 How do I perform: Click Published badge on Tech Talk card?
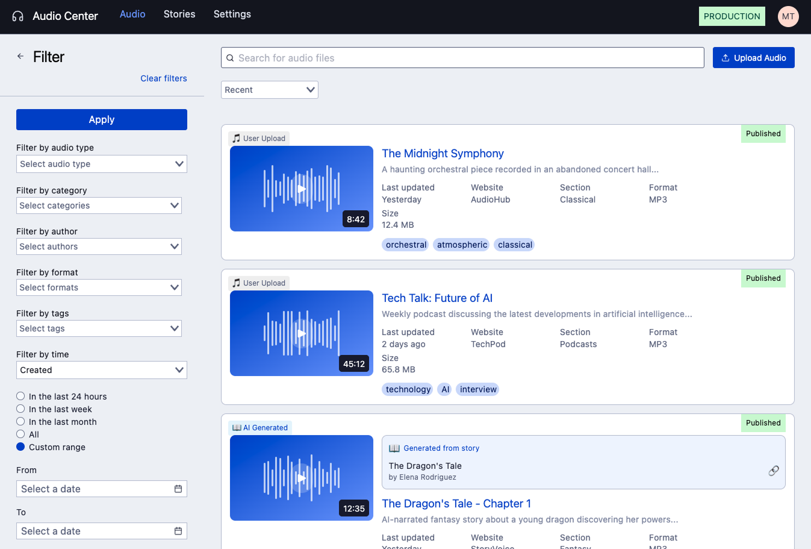click(x=763, y=278)
